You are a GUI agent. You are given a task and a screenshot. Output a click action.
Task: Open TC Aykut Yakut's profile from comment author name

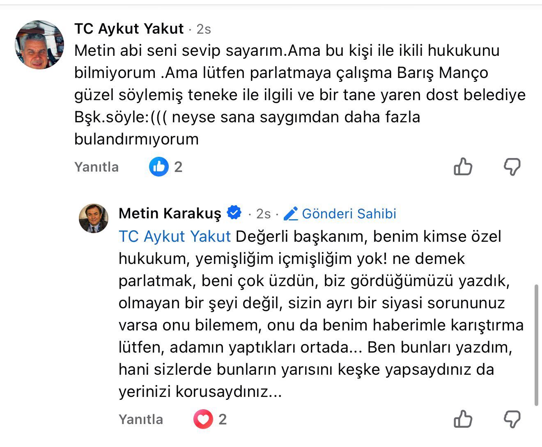[129, 29]
